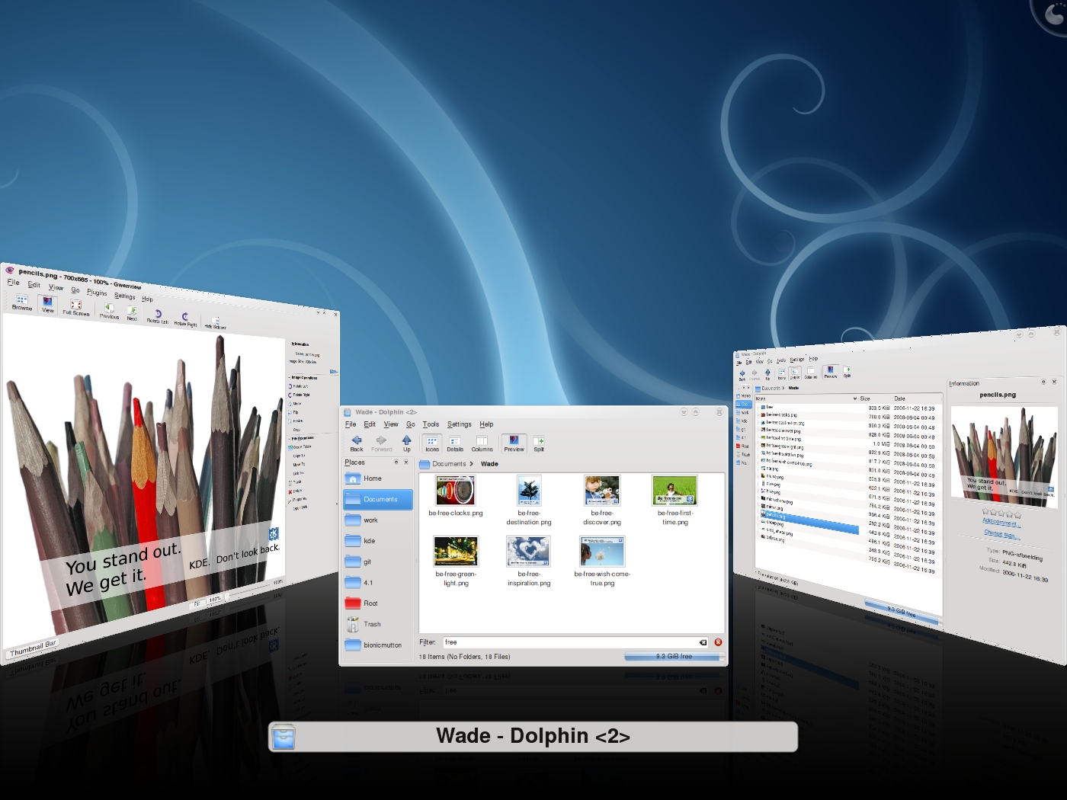Open the Plugins menu in Gwenview

[x=97, y=292]
